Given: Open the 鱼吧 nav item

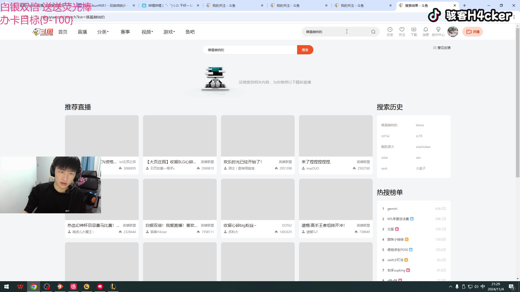Looking at the screenshot, I should click(190, 32).
